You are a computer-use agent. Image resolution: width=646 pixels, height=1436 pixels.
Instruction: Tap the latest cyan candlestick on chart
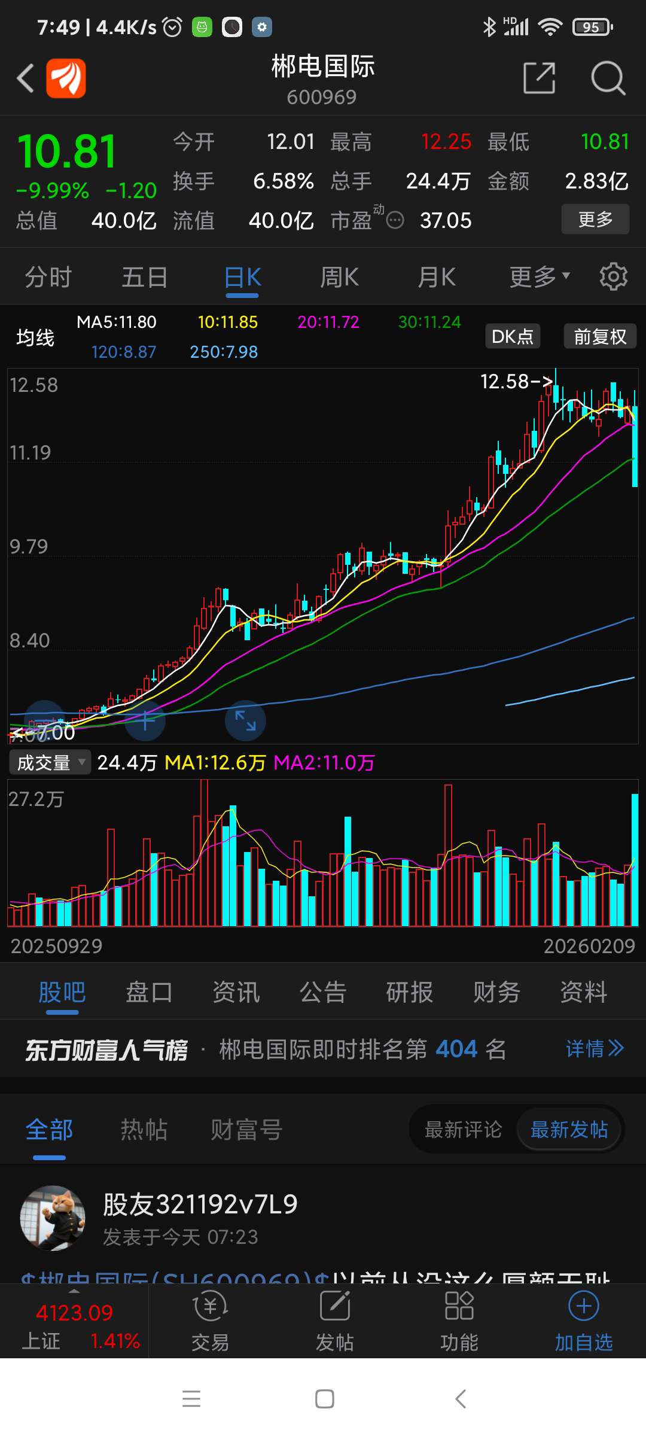point(635,446)
